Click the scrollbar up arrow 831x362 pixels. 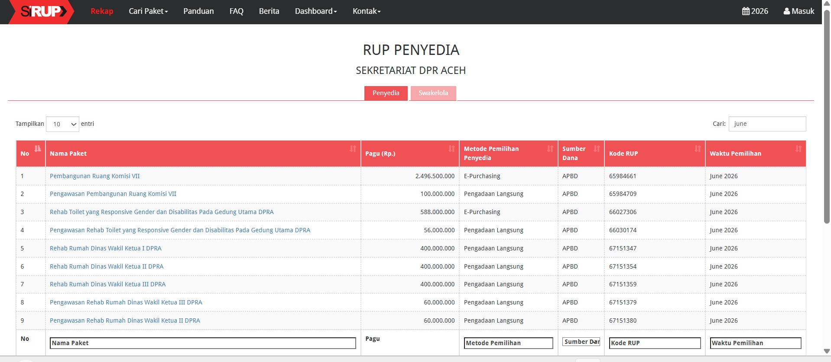[x=827, y=3]
